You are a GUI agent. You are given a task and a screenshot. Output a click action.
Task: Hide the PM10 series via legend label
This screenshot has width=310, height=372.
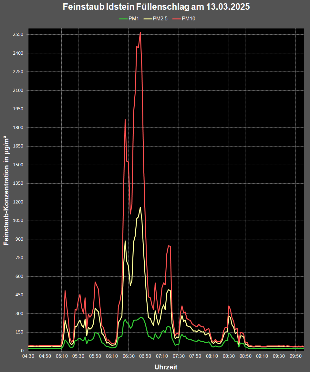[x=188, y=19]
